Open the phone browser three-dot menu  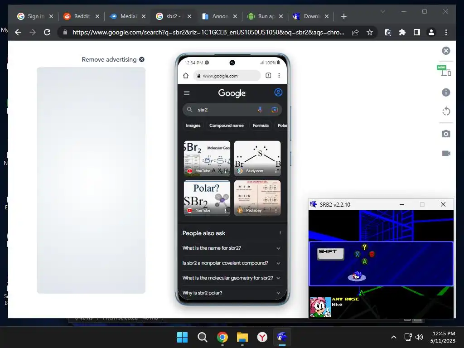point(279,76)
